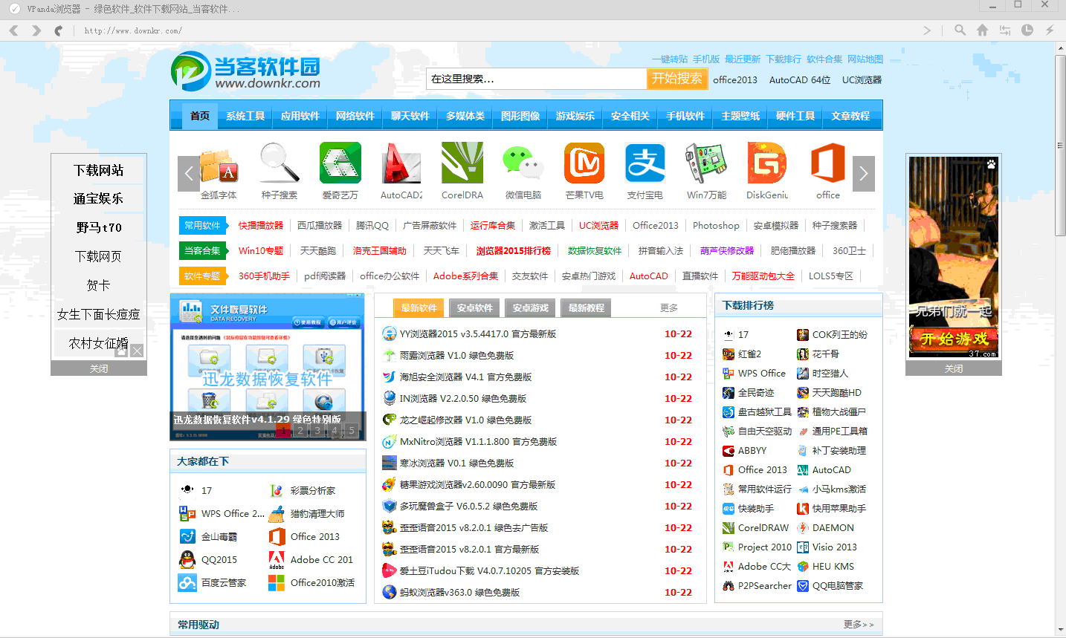Image resolution: width=1066 pixels, height=638 pixels.
Task: Open the 微信电脑 WeChat icon
Action: click(x=523, y=163)
